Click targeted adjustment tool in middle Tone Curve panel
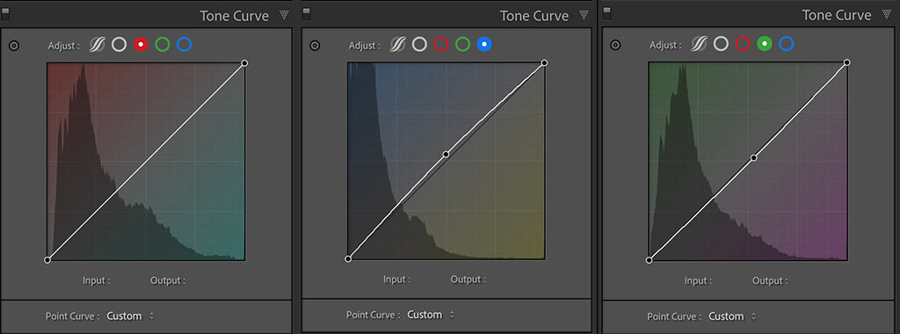900x334 pixels. point(315,46)
